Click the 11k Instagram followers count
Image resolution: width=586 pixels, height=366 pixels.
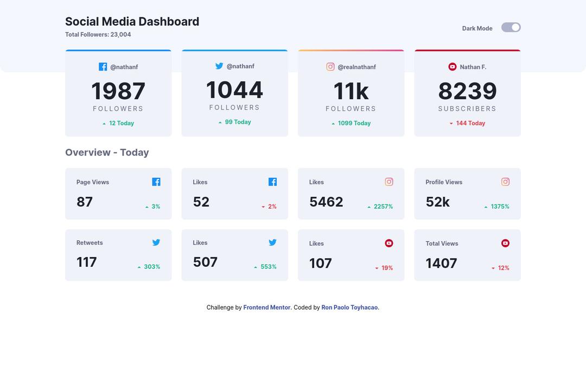(x=351, y=91)
